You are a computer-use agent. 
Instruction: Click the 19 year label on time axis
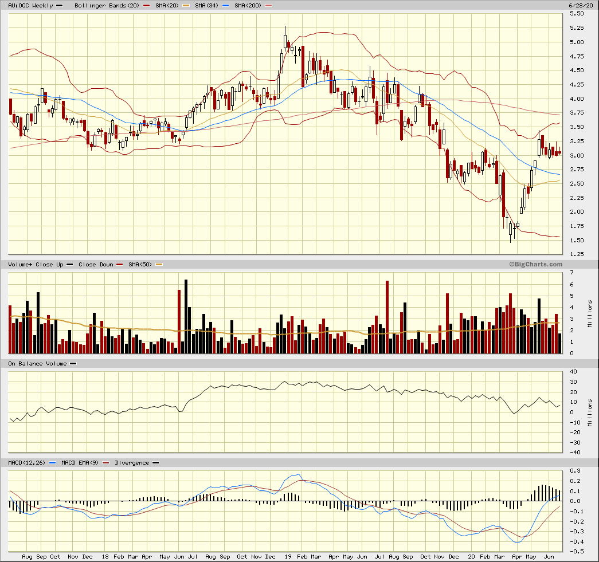288,557
